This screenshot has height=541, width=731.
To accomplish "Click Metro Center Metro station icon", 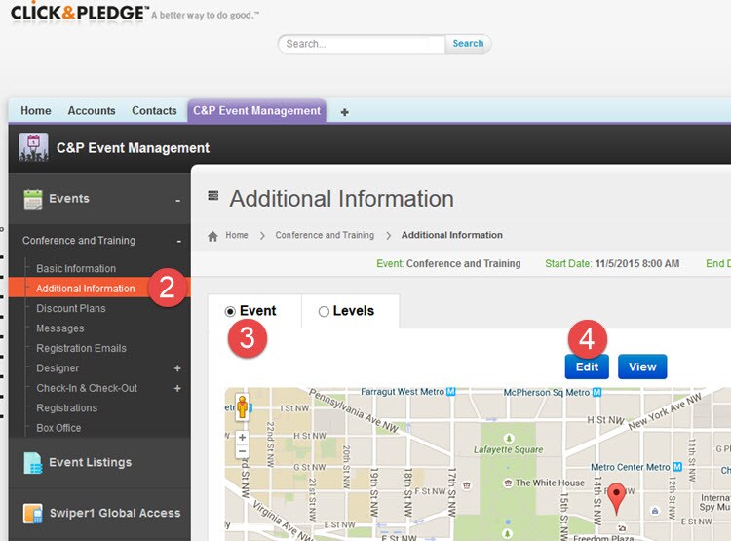I will 677,466.
